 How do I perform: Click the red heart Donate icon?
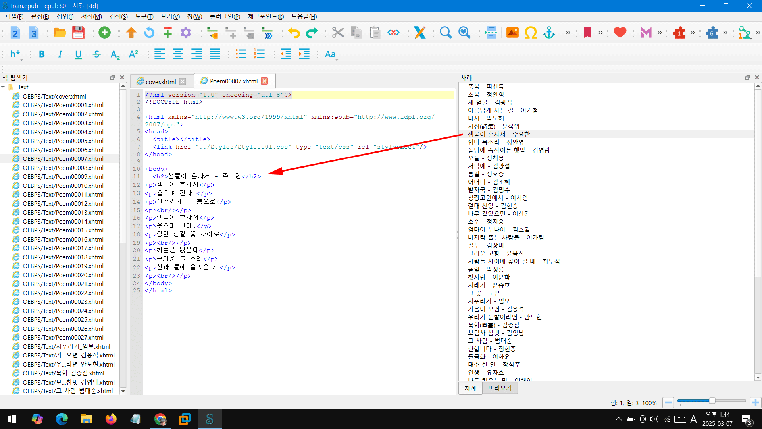tap(620, 33)
